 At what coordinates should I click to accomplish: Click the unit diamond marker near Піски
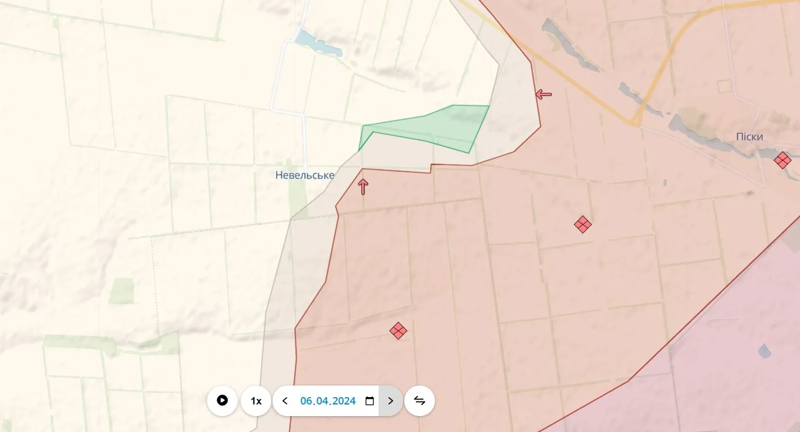[782, 160]
